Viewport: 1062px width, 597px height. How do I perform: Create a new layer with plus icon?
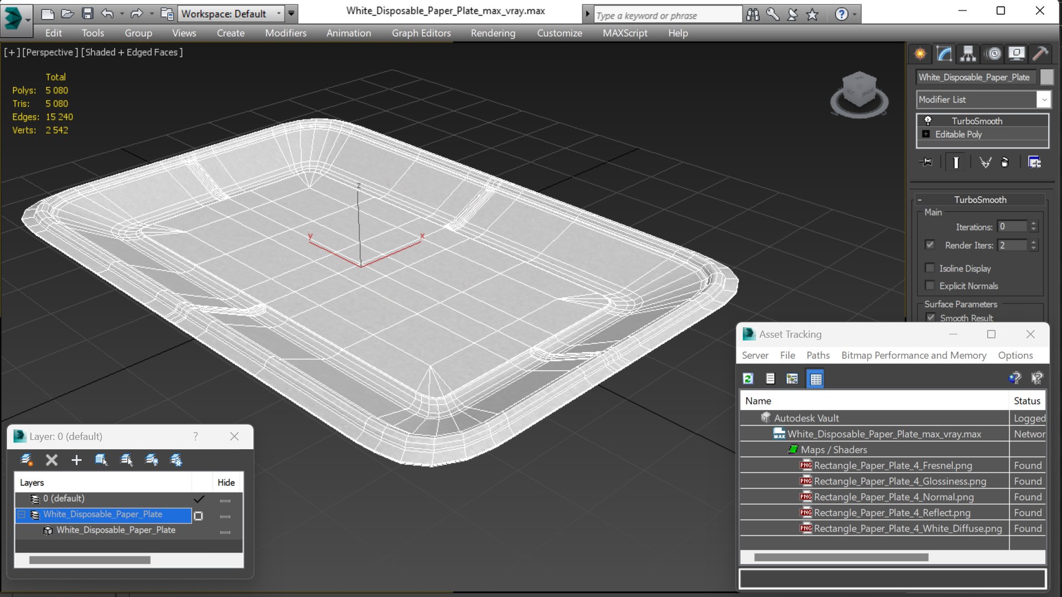pyautogui.click(x=76, y=460)
